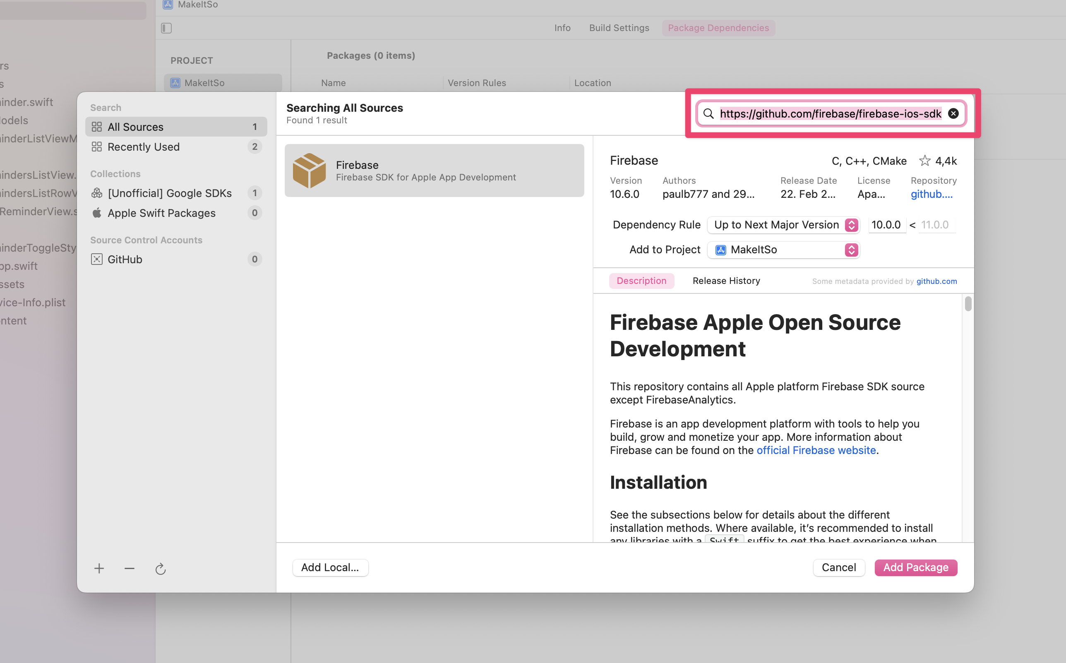The height and width of the screenshot is (663, 1066).
Task: Select Firebase search result row
Action: click(x=434, y=171)
